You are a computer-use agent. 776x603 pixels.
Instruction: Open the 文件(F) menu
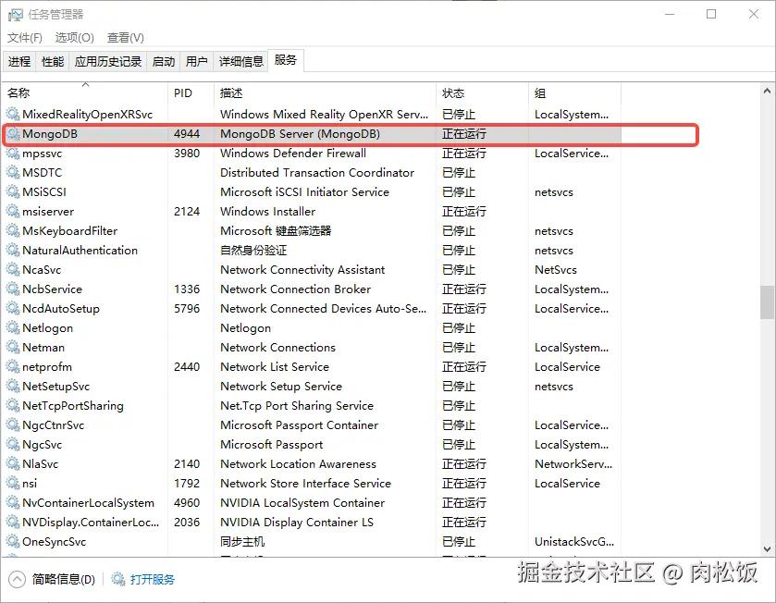point(25,38)
